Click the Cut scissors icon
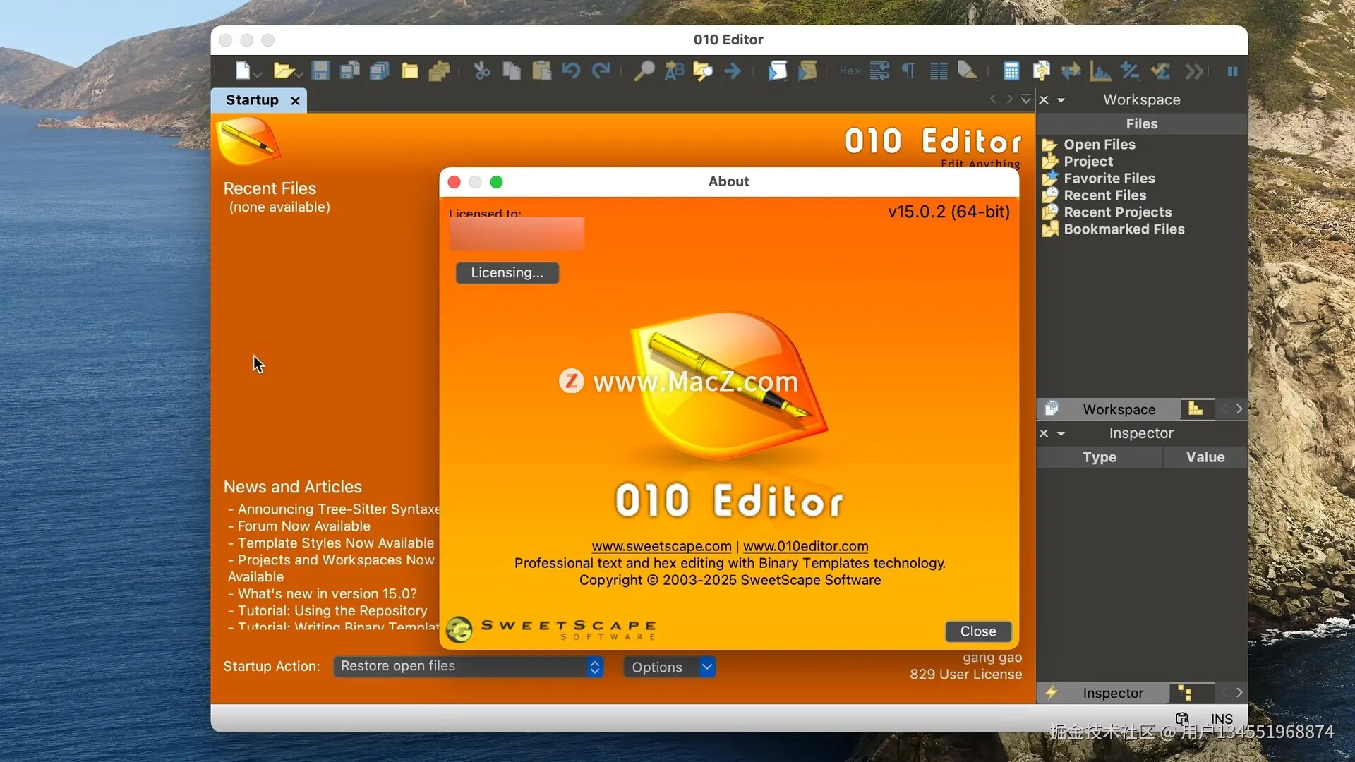Viewport: 1355px width, 762px height. pos(482,71)
